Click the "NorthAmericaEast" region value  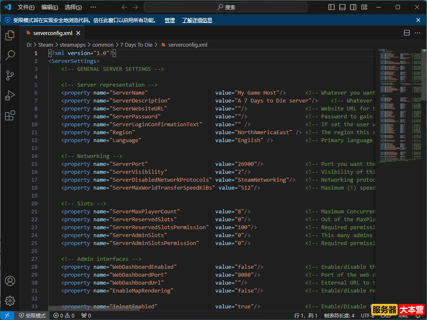pos(264,132)
